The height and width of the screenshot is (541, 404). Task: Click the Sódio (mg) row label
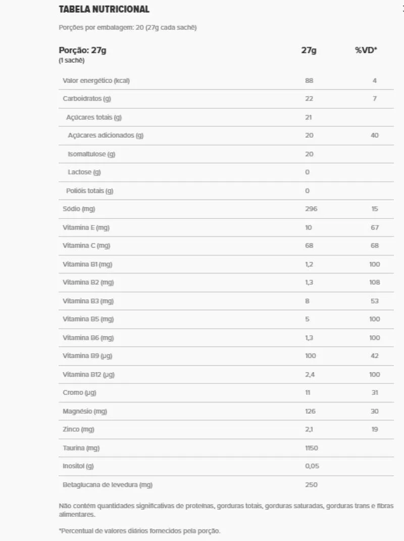click(x=79, y=209)
